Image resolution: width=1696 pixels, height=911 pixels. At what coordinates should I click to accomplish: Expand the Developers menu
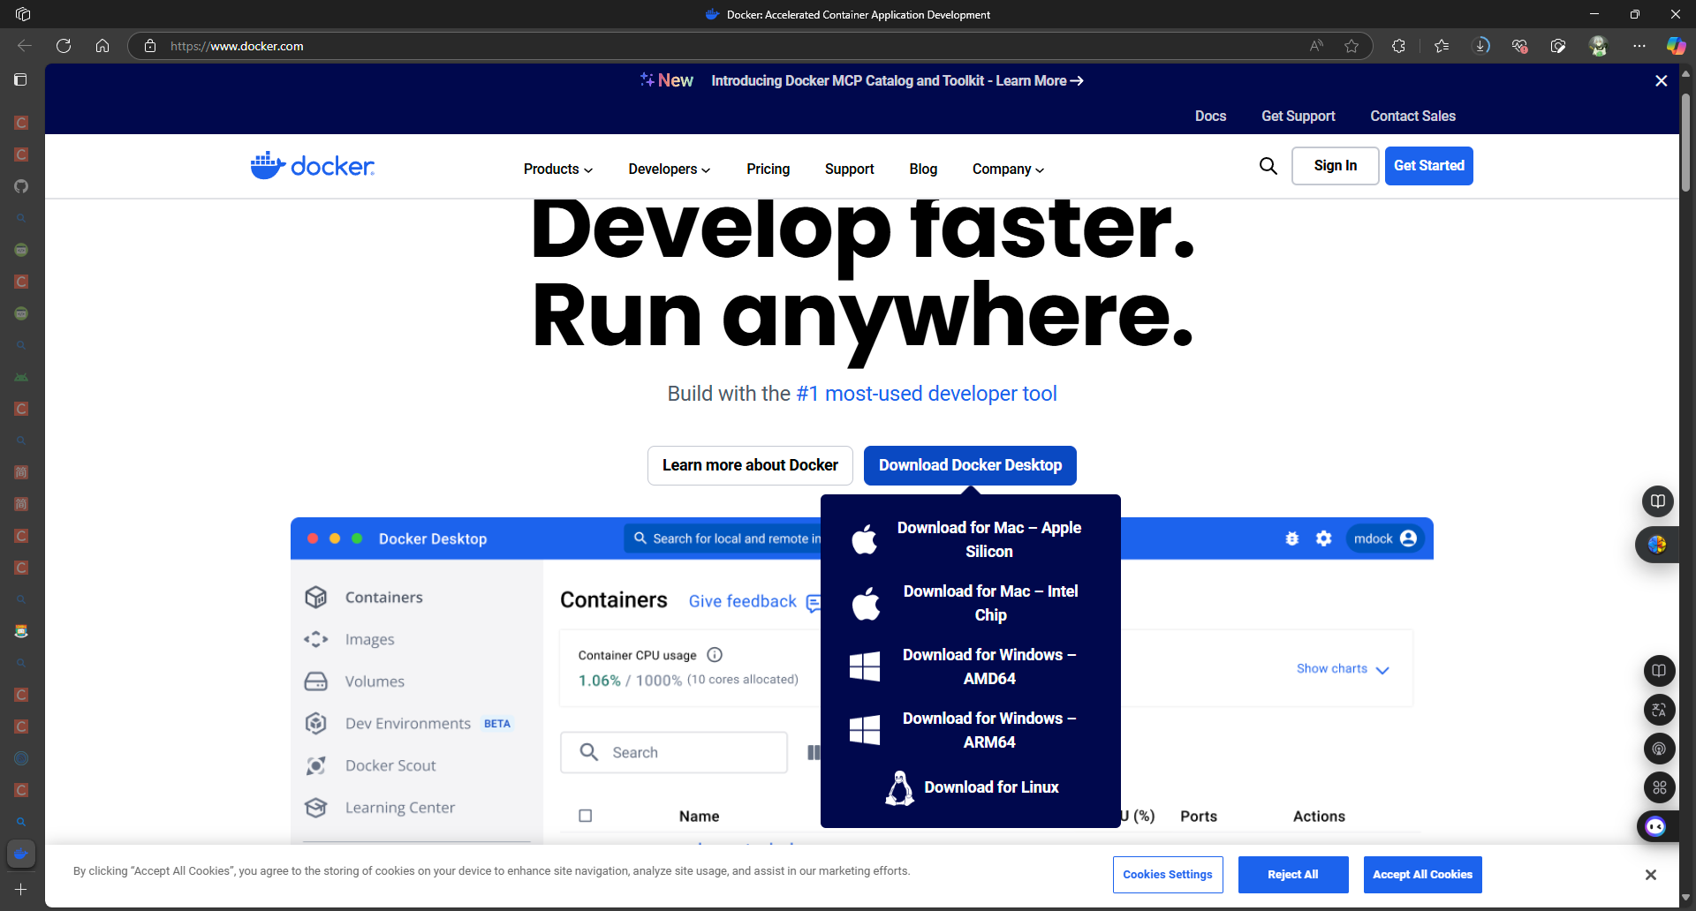tap(670, 169)
